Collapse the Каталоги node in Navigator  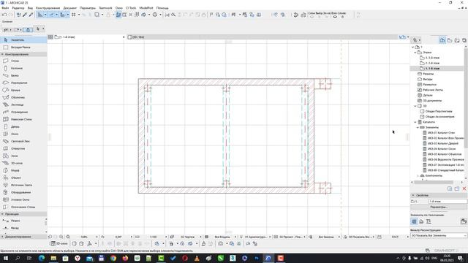415,122
